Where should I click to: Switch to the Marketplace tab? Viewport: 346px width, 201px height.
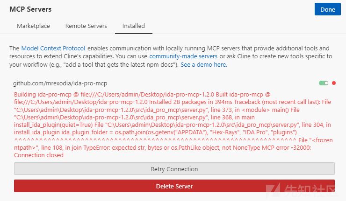tap(33, 26)
